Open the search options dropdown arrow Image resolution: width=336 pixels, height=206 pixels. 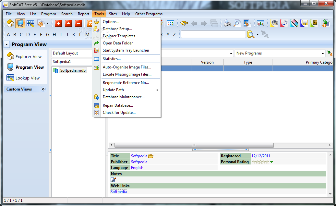pos(258,34)
